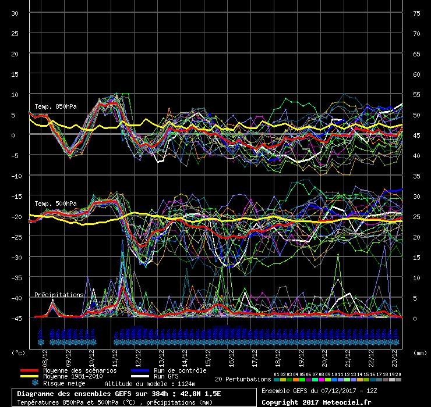Click the 16/12 date label
The height and width of the screenshot is (407, 431).
click(231, 358)
